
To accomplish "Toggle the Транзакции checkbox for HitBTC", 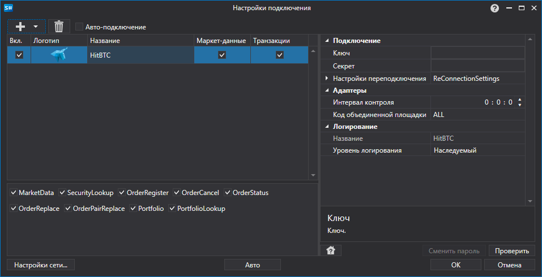I will [x=280, y=55].
